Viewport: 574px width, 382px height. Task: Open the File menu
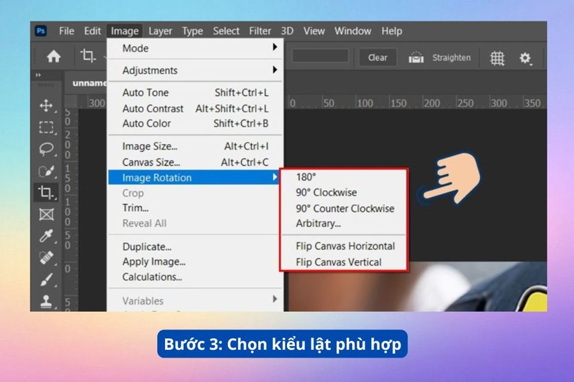coord(67,31)
